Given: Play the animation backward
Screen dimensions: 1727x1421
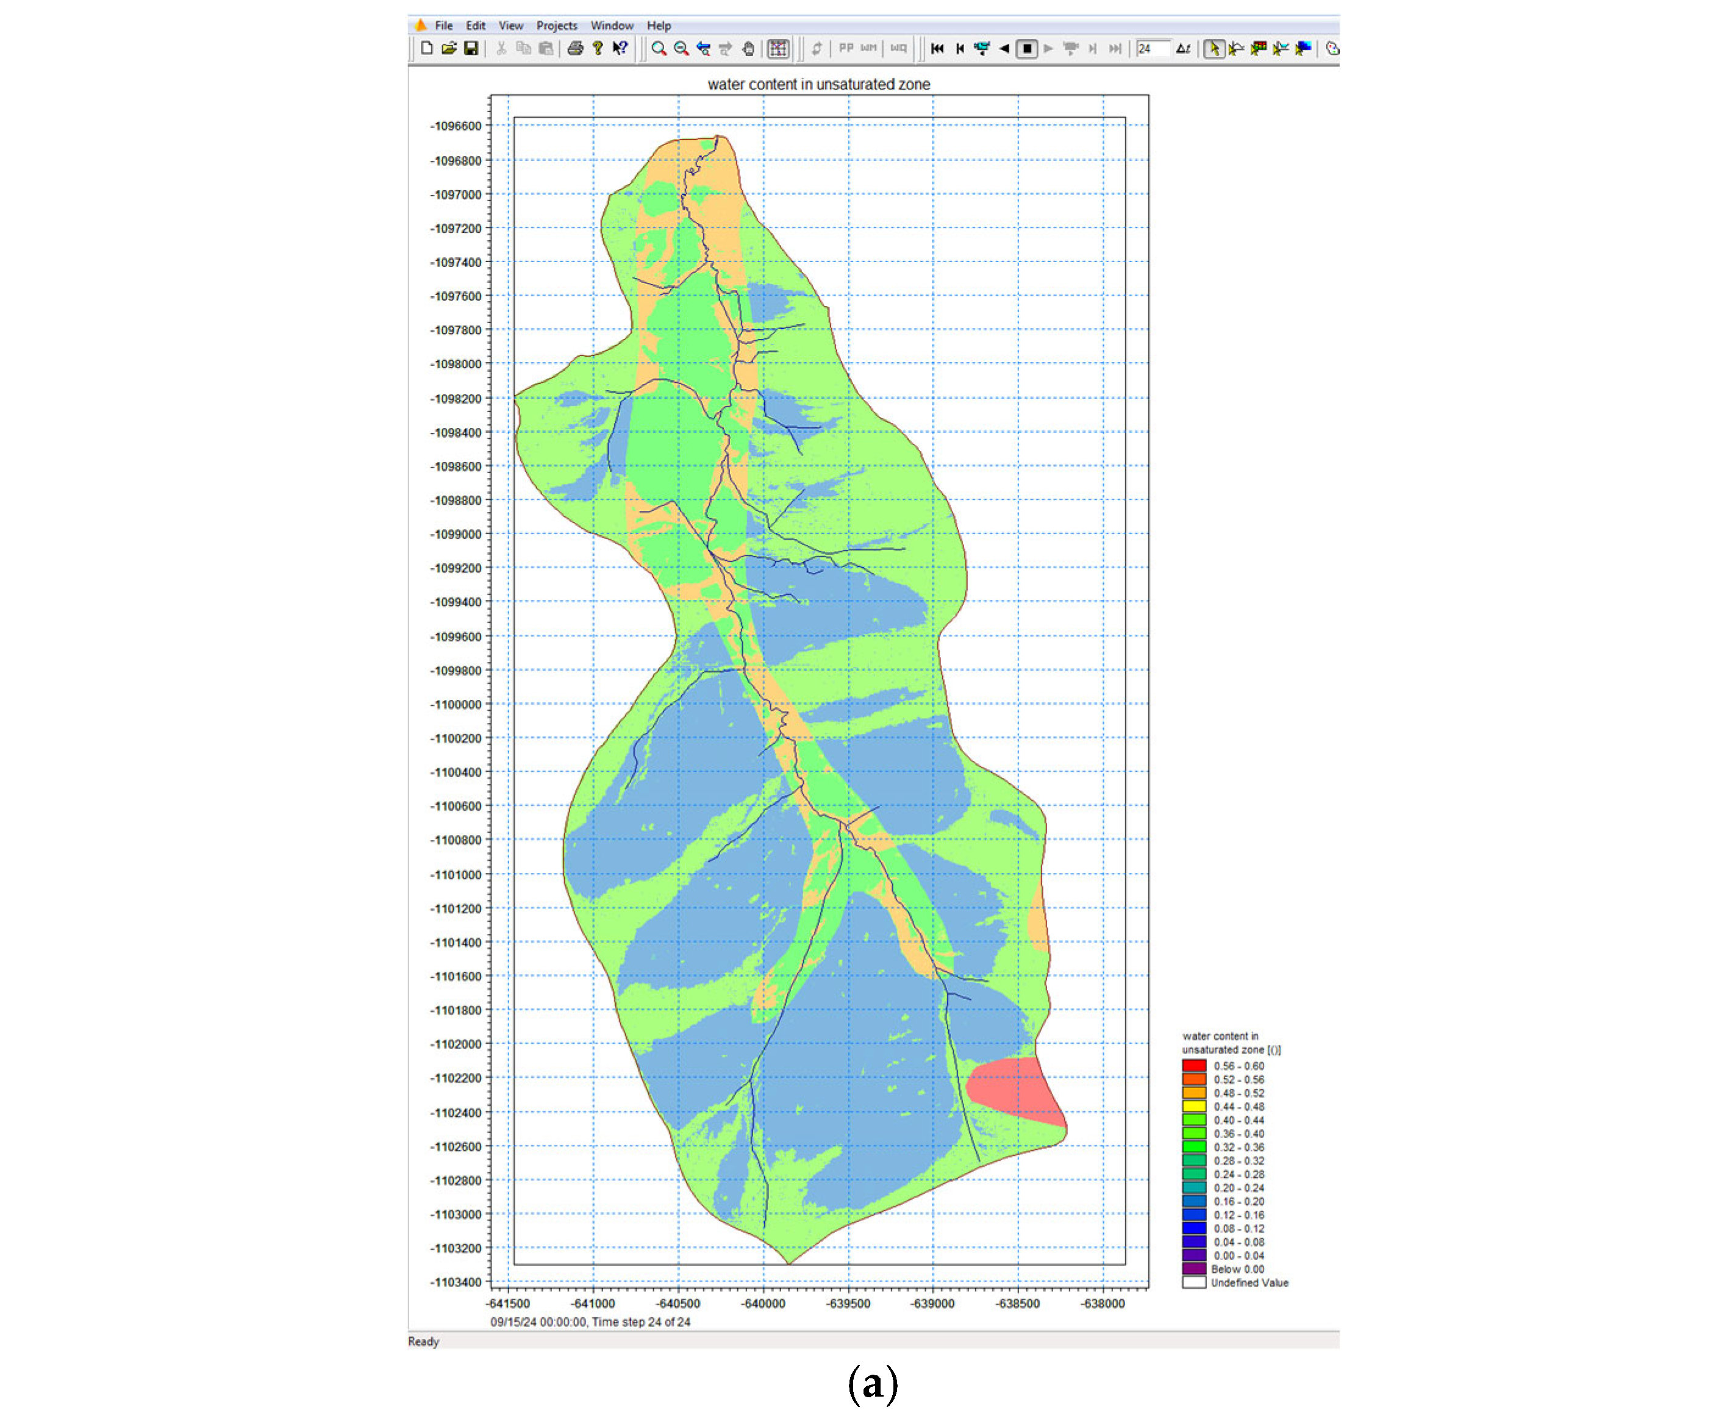Looking at the screenshot, I should click(1004, 48).
